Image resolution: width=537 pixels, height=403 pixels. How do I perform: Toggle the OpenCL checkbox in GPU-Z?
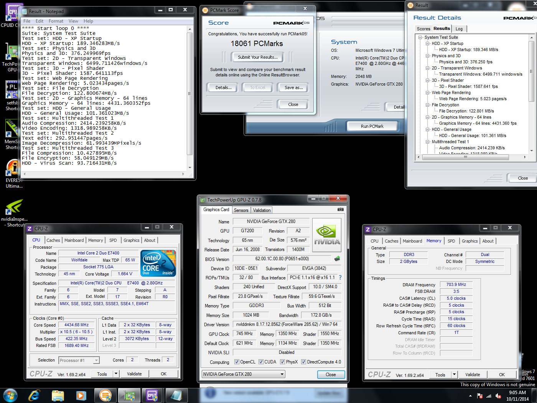pos(237,362)
